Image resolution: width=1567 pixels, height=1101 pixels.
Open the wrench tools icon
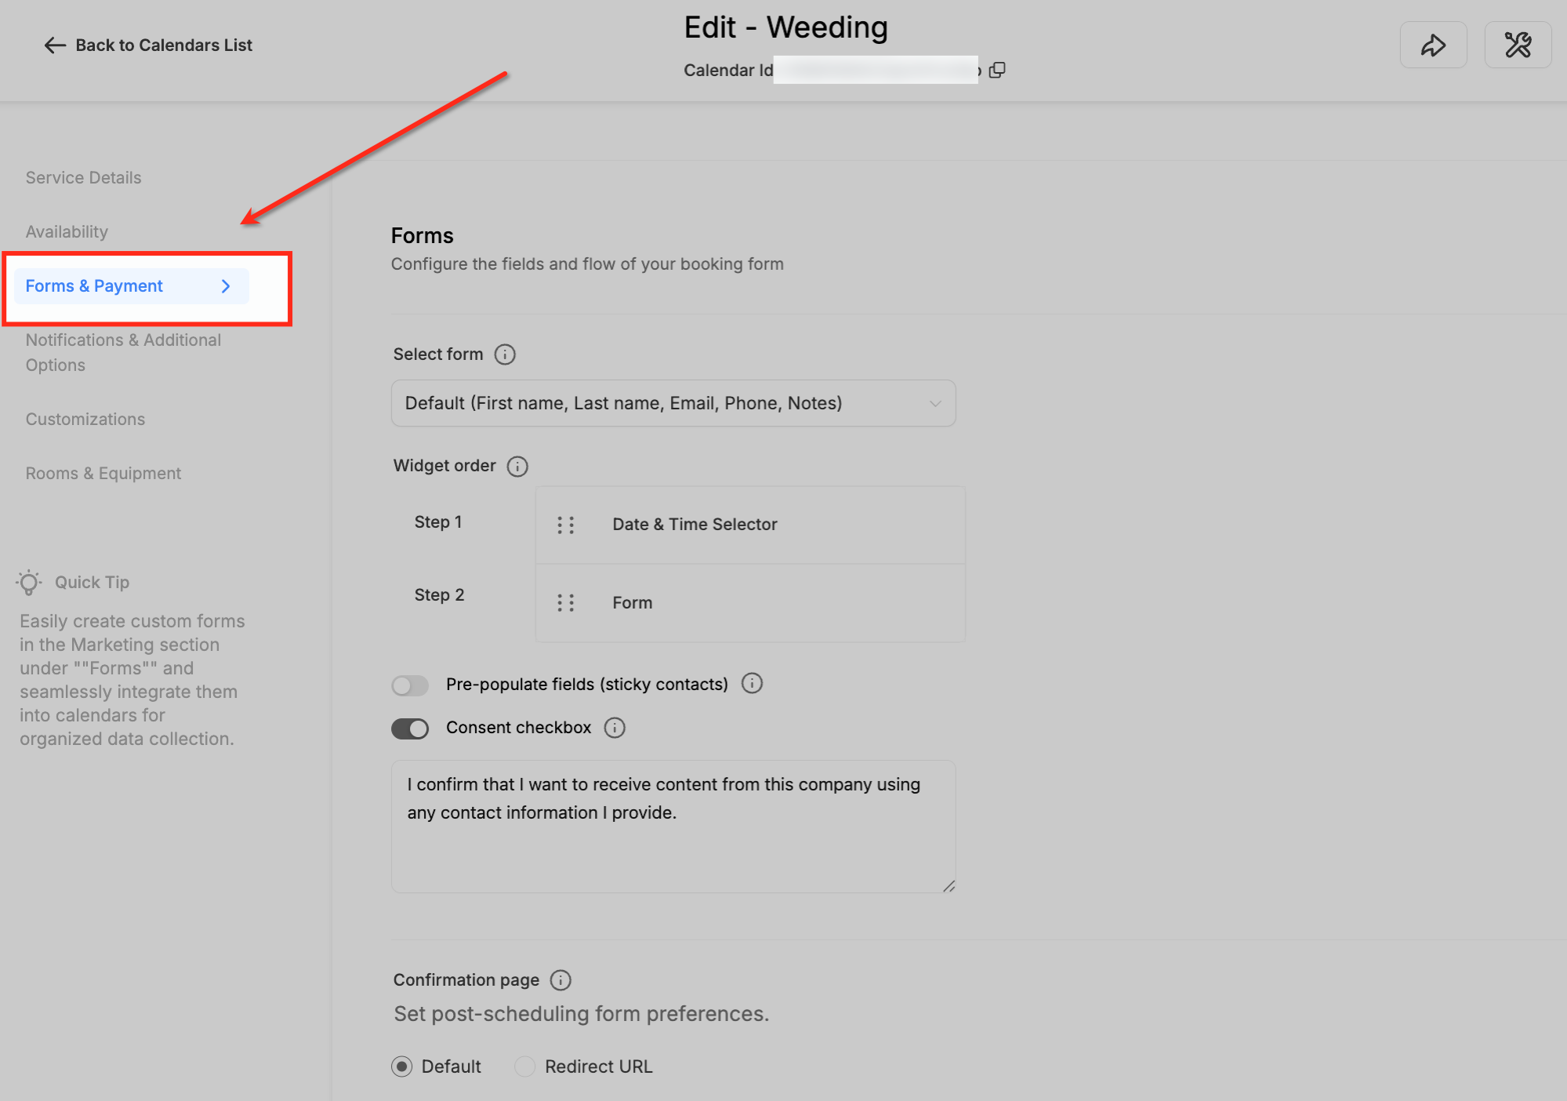point(1518,45)
